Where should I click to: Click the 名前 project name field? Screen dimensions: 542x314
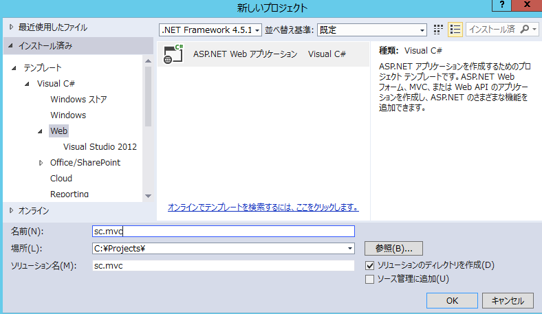tap(224, 231)
